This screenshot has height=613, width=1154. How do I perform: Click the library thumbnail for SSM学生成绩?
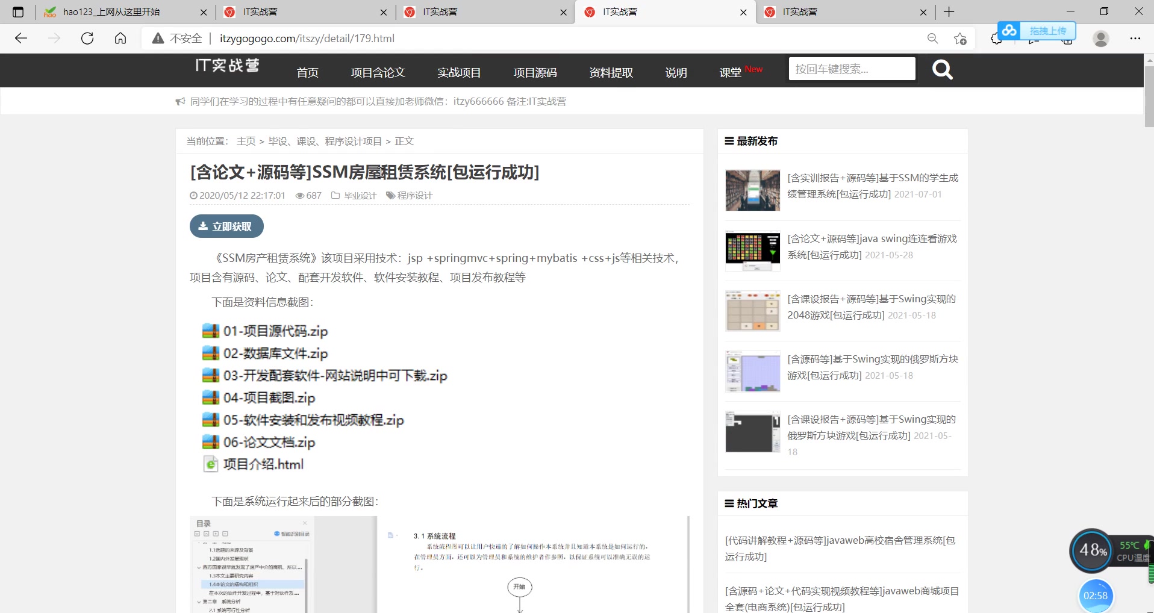coord(753,190)
